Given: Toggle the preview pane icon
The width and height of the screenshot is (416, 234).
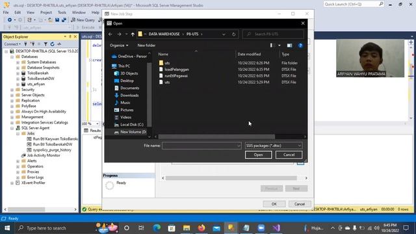Looking at the screenshot, I should point(289,45).
